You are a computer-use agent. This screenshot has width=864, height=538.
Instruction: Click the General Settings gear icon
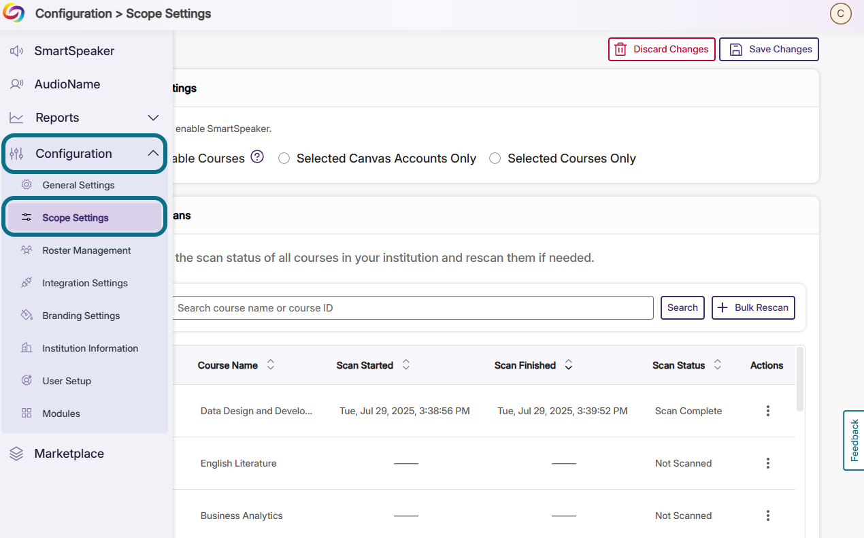pyautogui.click(x=27, y=185)
